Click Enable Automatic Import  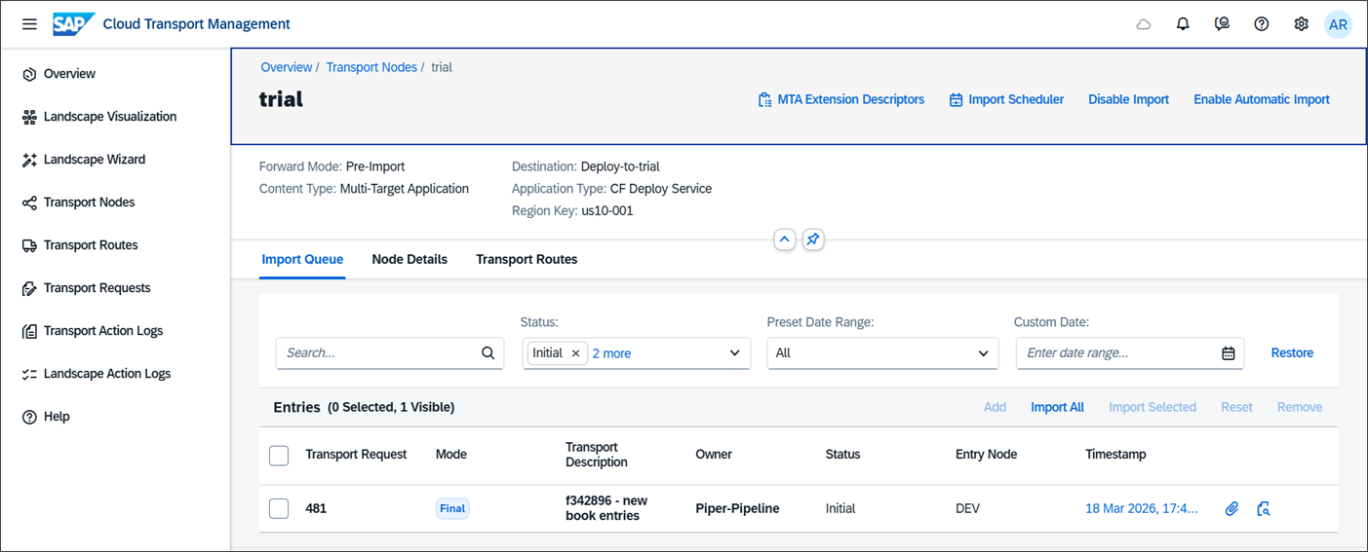1262,99
